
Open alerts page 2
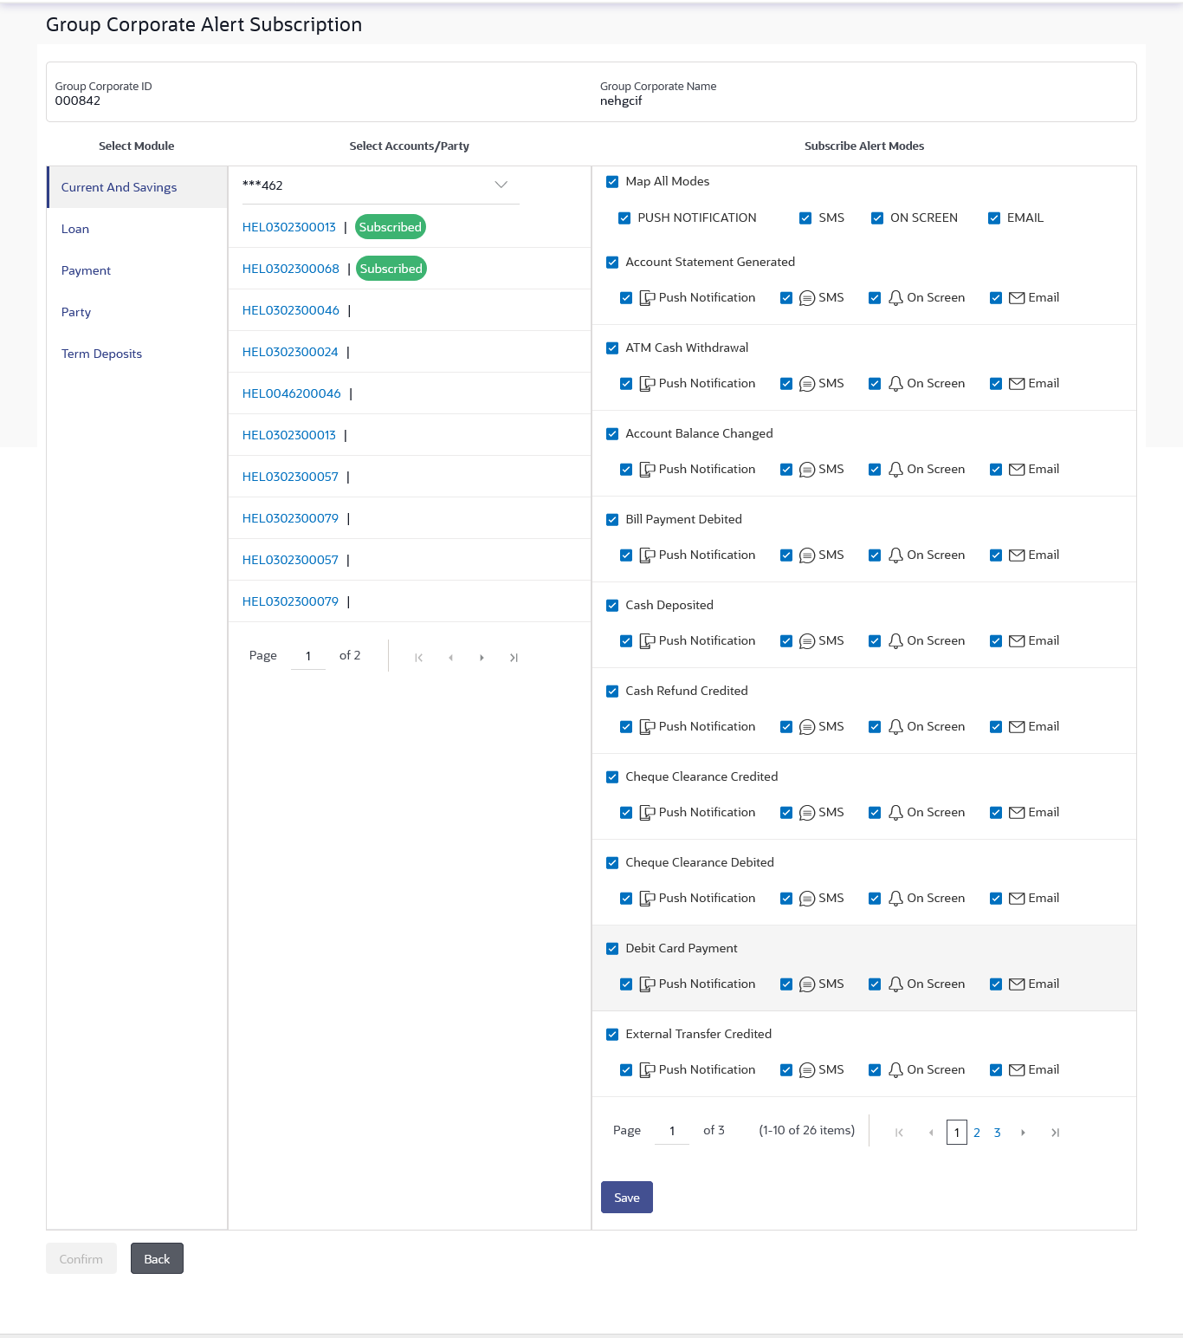coord(977,1133)
